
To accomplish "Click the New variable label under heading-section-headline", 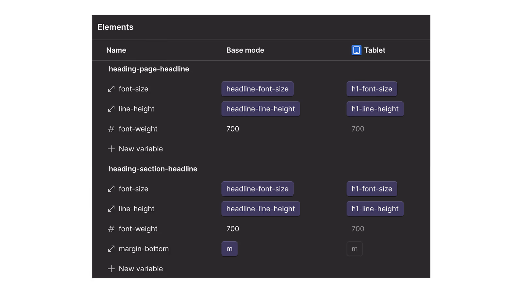I will point(141,269).
